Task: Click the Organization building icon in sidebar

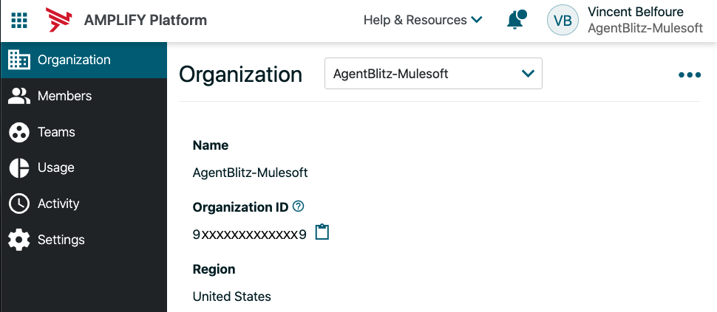Action: coord(19,60)
